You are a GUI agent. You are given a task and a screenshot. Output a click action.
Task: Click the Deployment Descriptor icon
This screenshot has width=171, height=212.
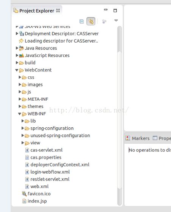(x=21, y=33)
